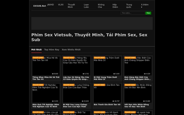Open the Thuyết Minh menu item
The width and height of the screenshot is (184, 115).
pyautogui.click(x=71, y=6)
